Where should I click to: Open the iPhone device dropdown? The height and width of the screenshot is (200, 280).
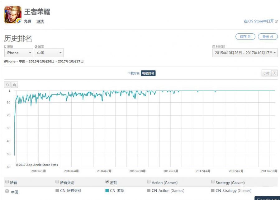[19, 53]
